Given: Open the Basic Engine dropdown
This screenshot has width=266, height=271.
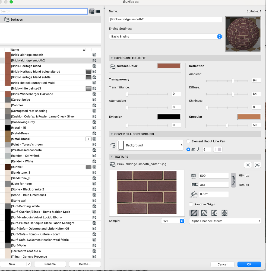Looking at the screenshot, I should tap(219, 36).
